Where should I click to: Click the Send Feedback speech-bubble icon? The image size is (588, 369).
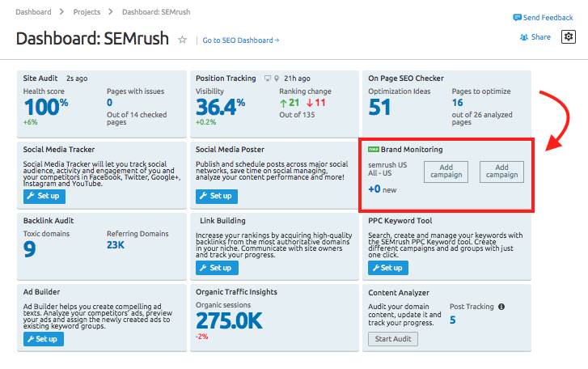(517, 18)
